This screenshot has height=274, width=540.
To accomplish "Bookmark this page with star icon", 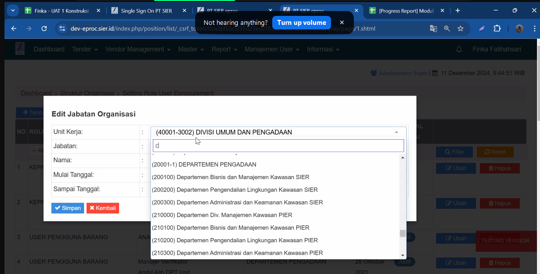I will point(460,29).
